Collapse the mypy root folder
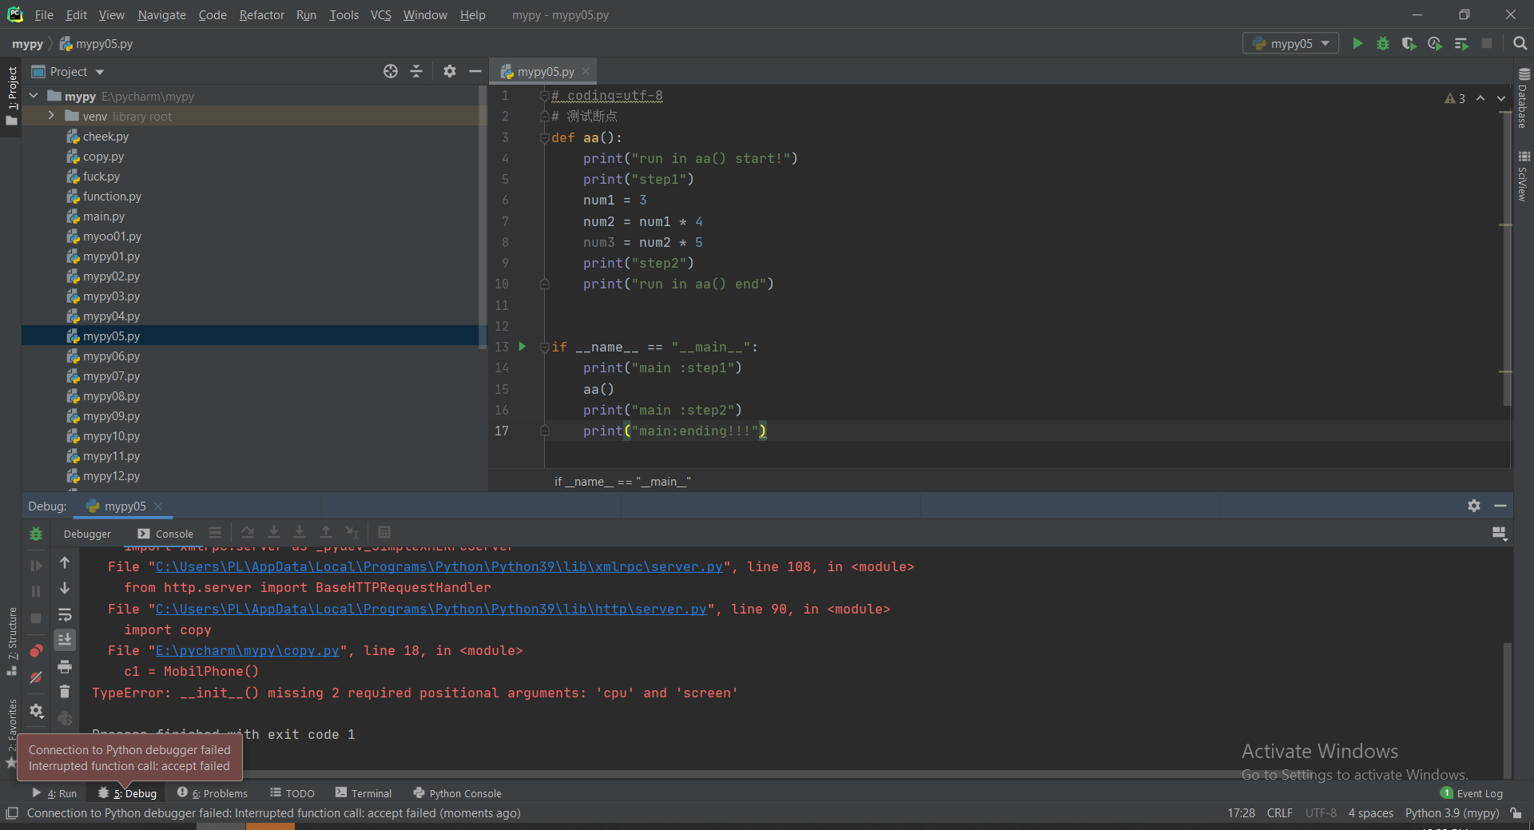1534x830 pixels. pos(34,96)
